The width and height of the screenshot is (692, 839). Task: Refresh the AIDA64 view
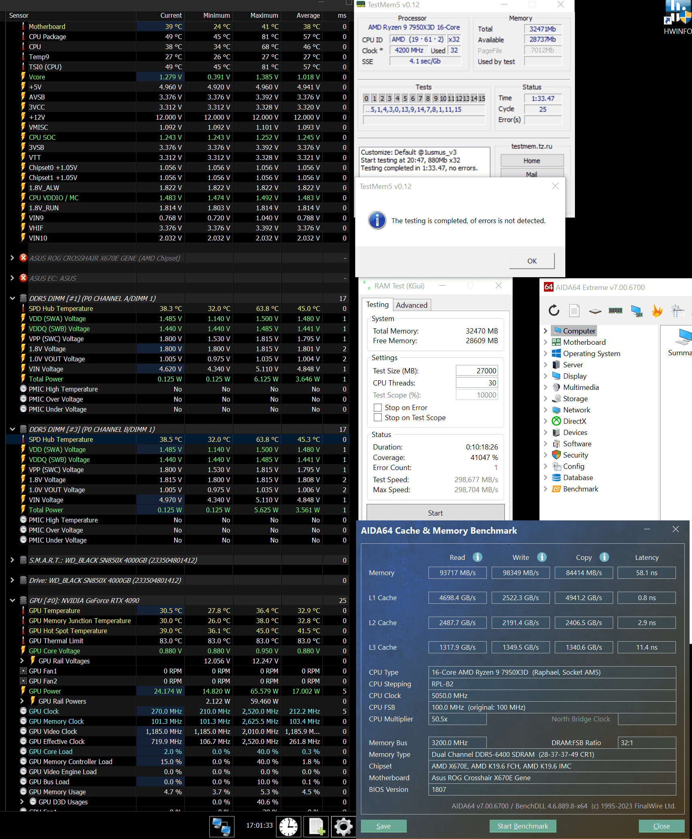pyautogui.click(x=554, y=310)
